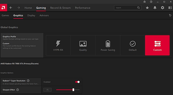Open the Display sub-tab
173x95 pixels.
tap(31, 15)
